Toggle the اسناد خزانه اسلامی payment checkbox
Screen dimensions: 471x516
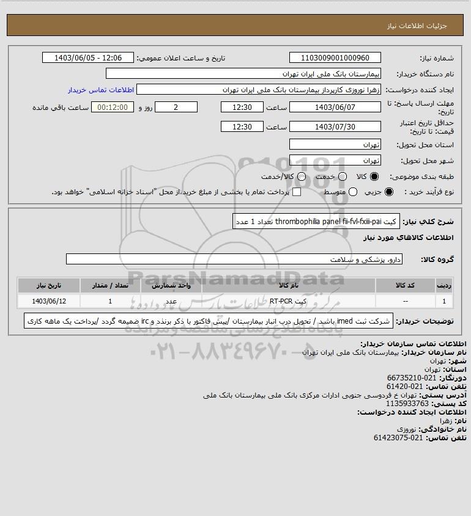point(297,192)
